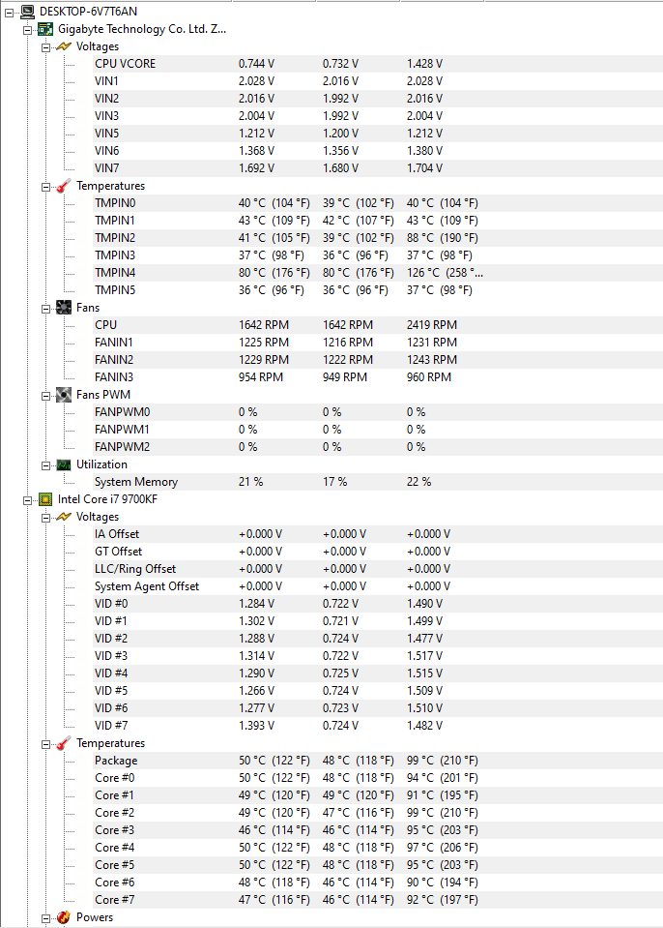This screenshot has height=928, width=663.
Task: Click the DESKTOP-6V7T6AN computer icon
Action: [27, 12]
